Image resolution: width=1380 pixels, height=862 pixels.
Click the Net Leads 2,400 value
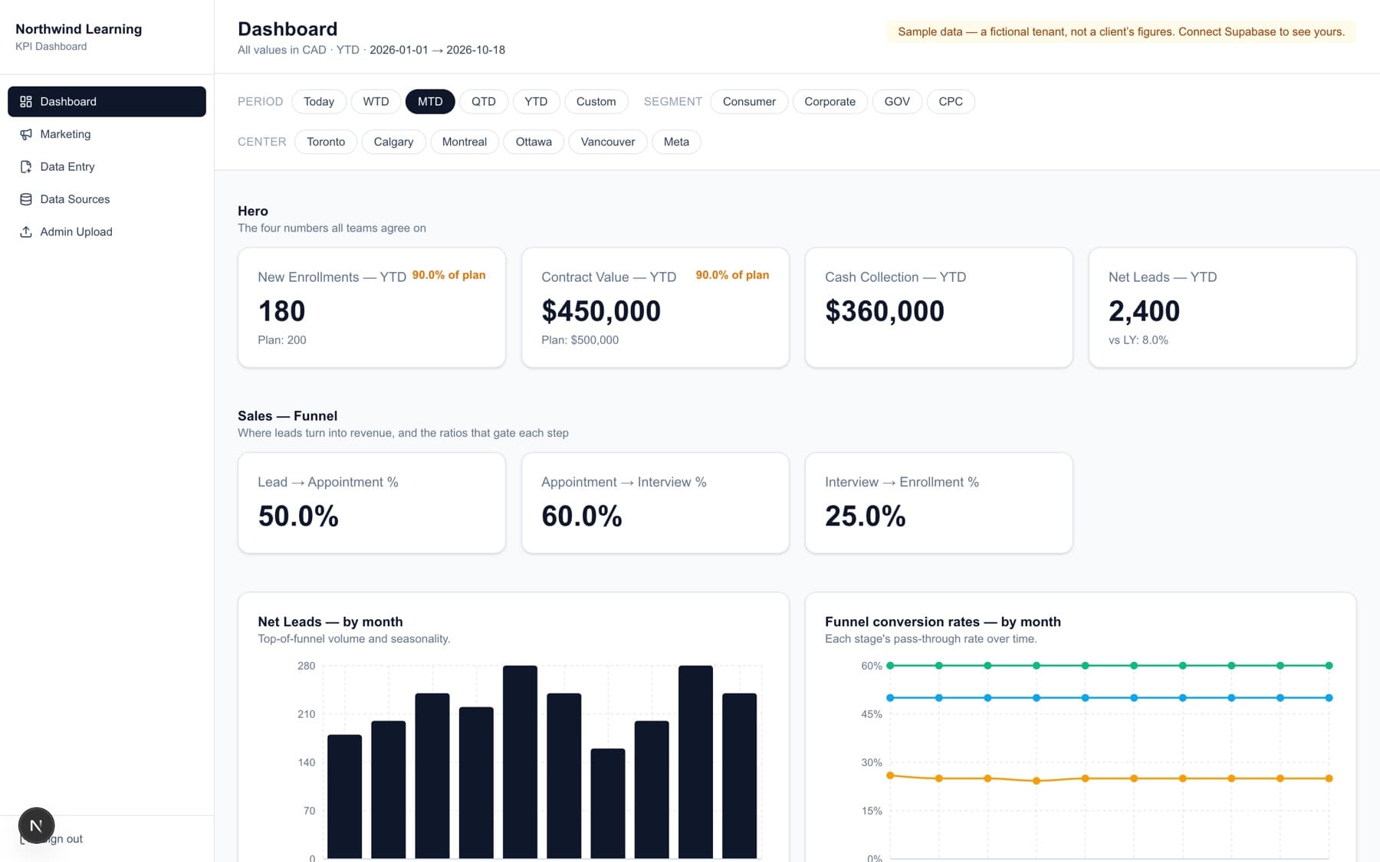click(x=1144, y=311)
